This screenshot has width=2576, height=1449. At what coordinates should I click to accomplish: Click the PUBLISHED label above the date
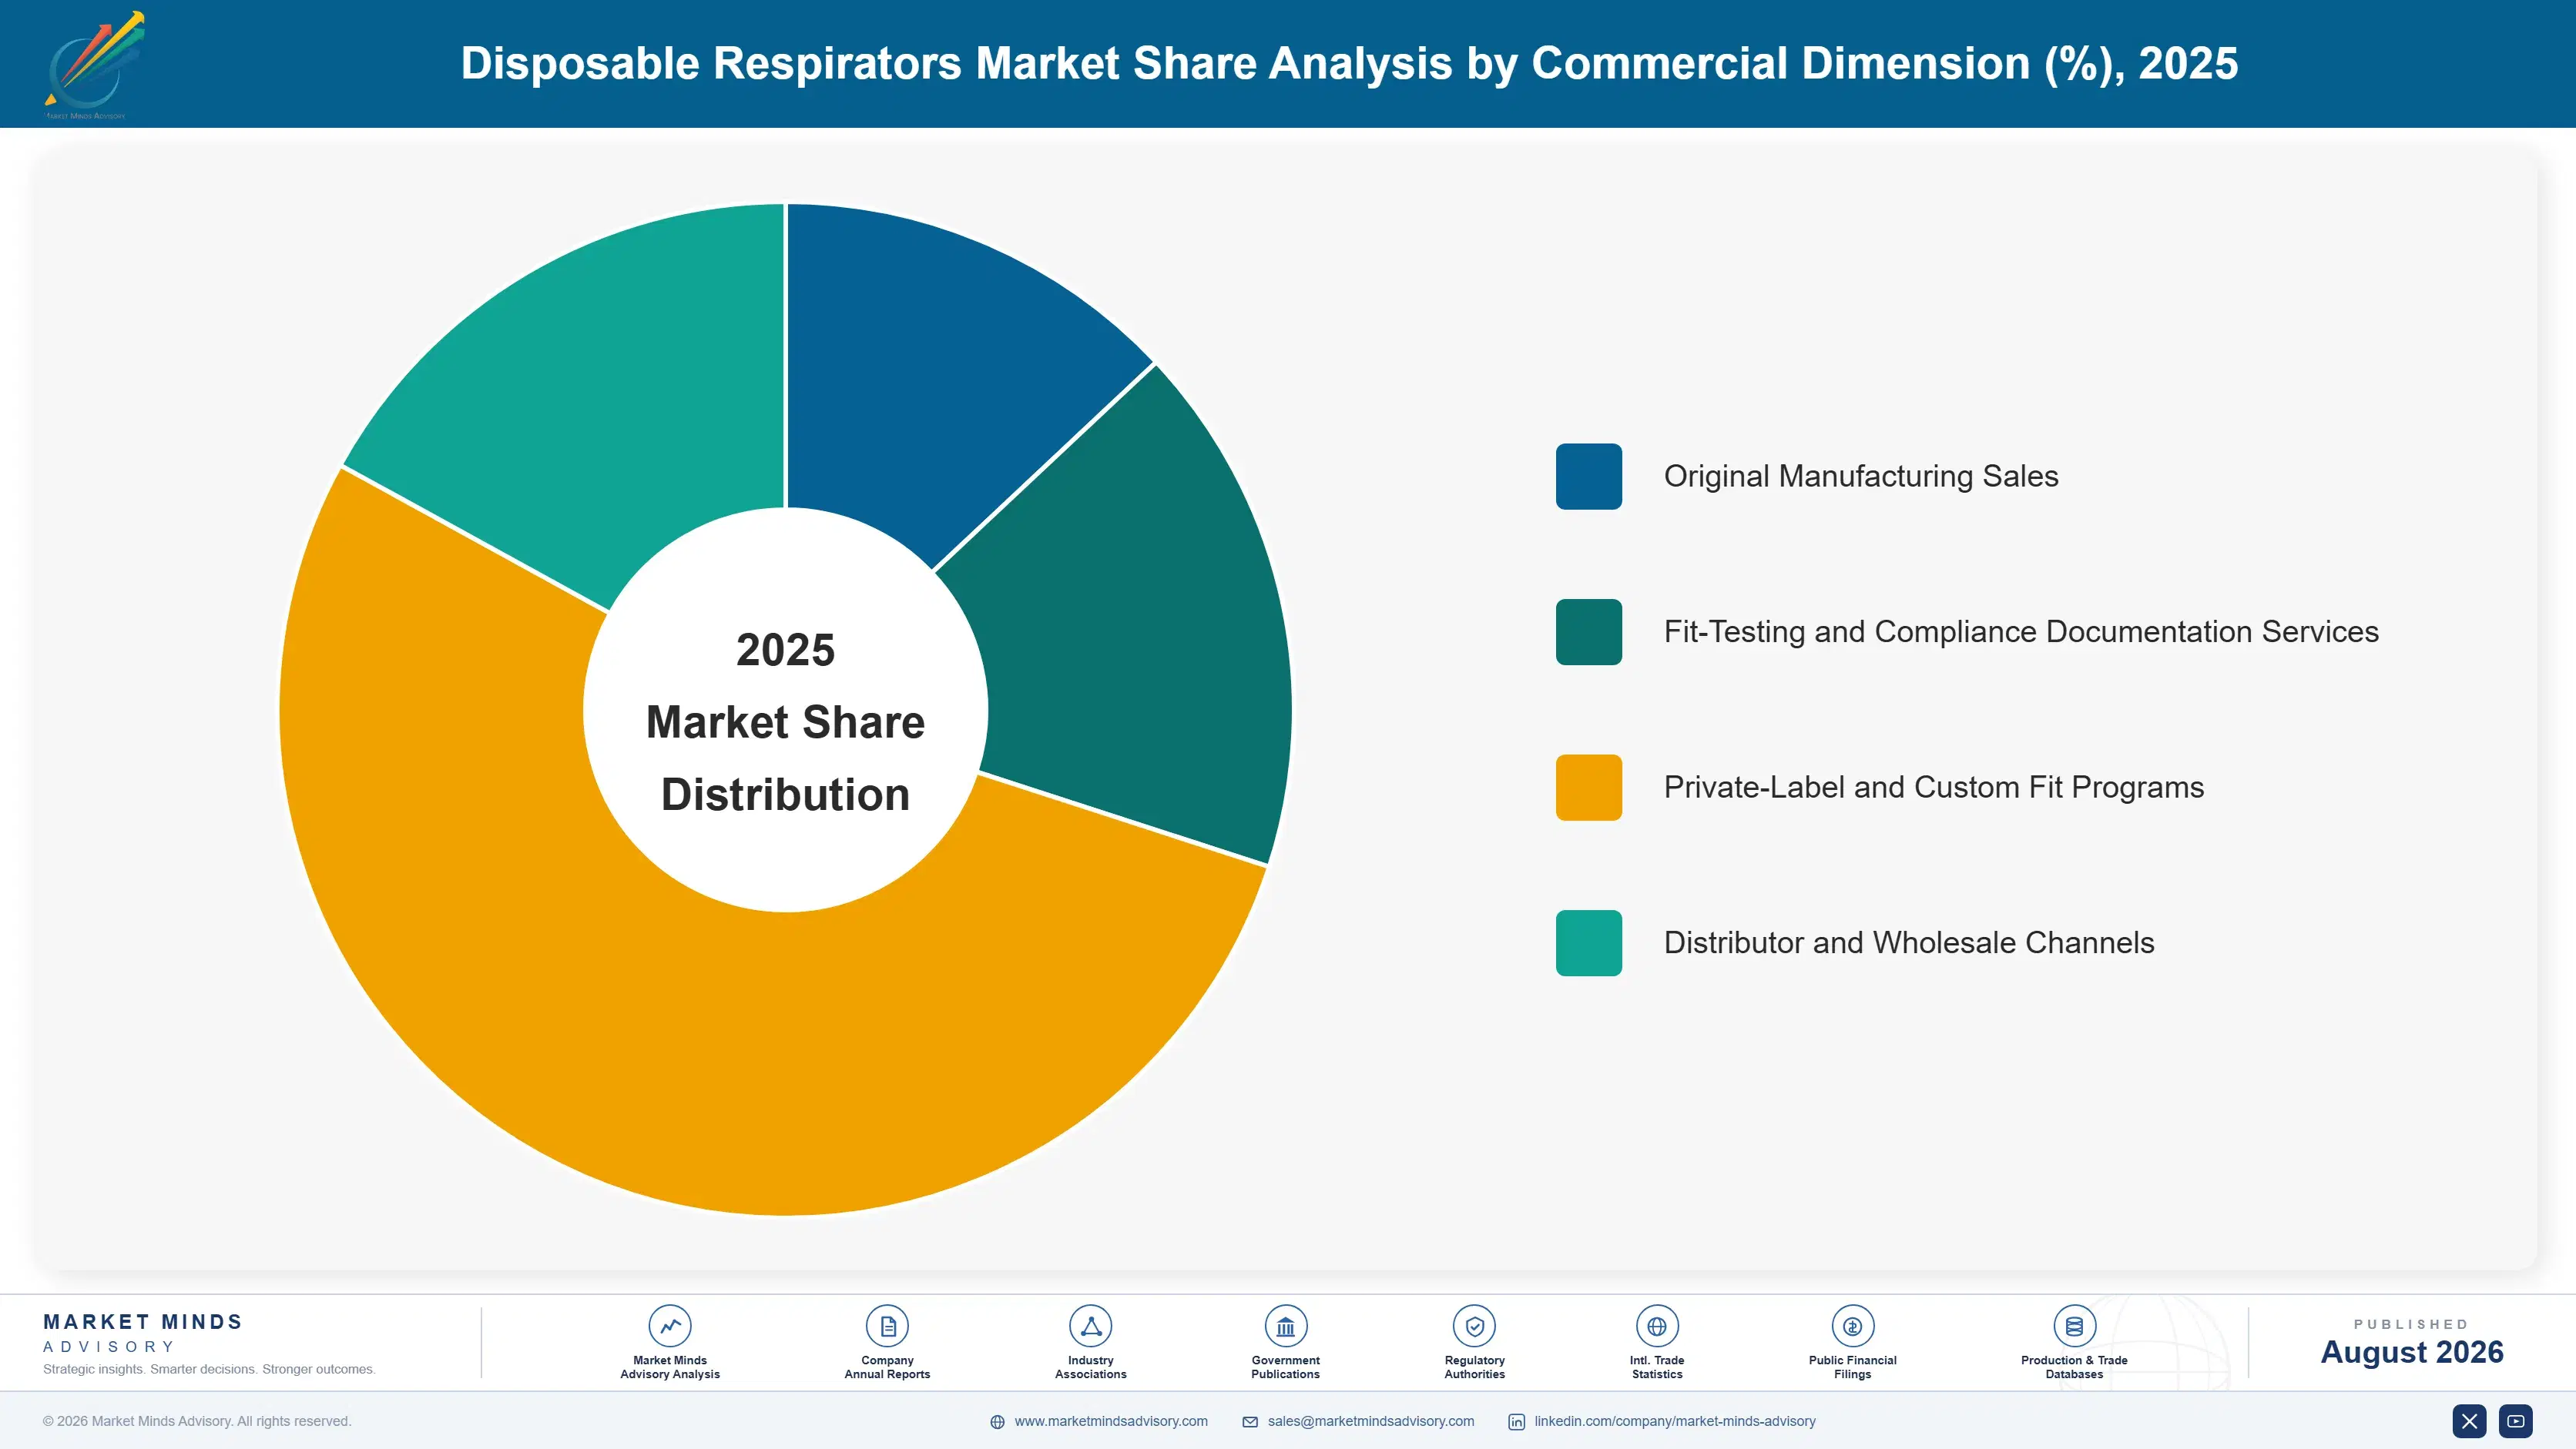(x=2411, y=1324)
